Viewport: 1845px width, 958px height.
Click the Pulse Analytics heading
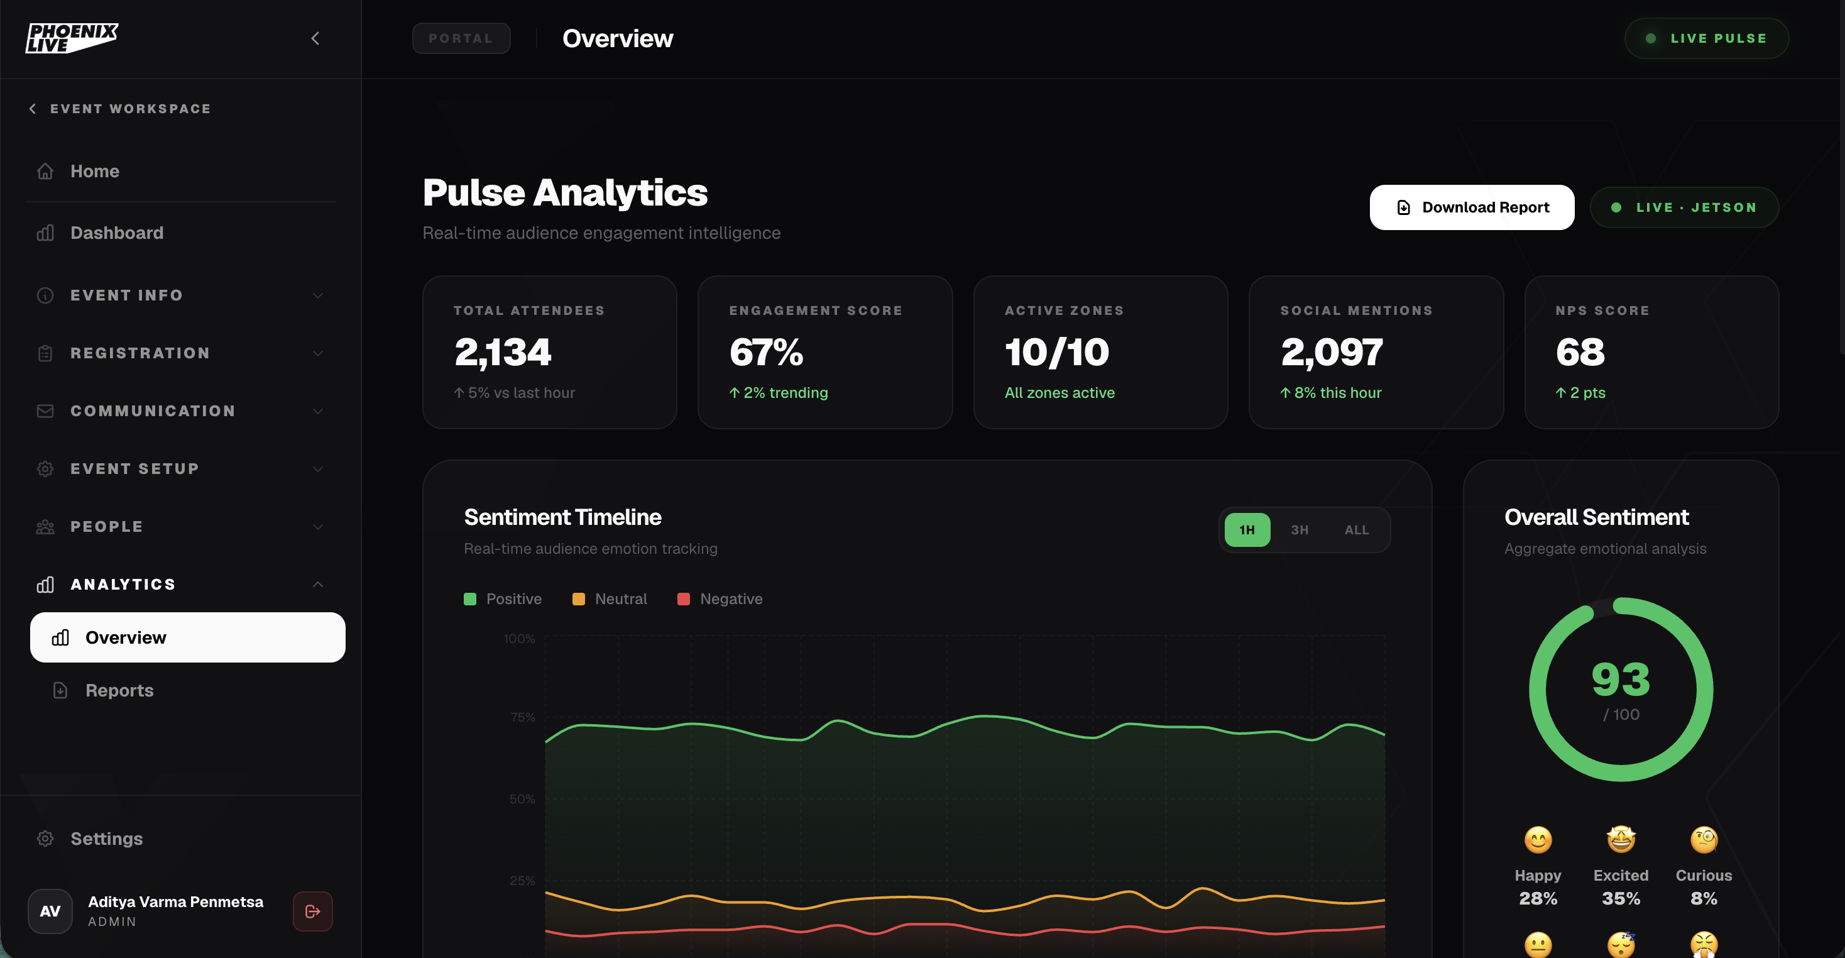[x=565, y=193]
